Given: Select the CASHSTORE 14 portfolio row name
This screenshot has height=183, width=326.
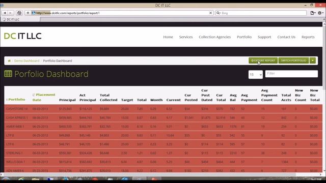Looking at the screenshot, I should pos(17,109).
